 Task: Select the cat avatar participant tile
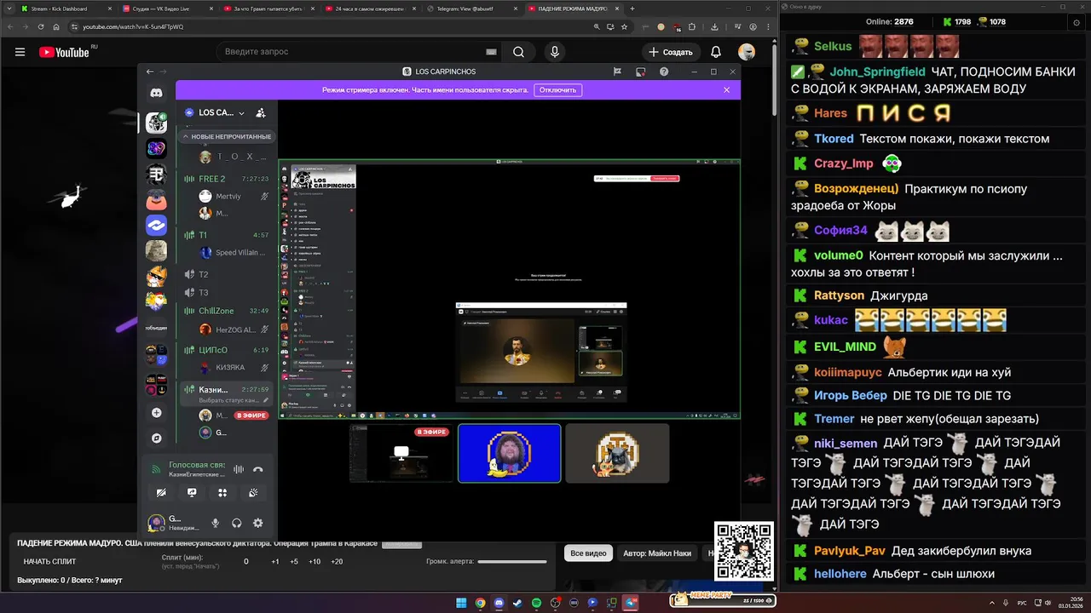[x=617, y=453]
